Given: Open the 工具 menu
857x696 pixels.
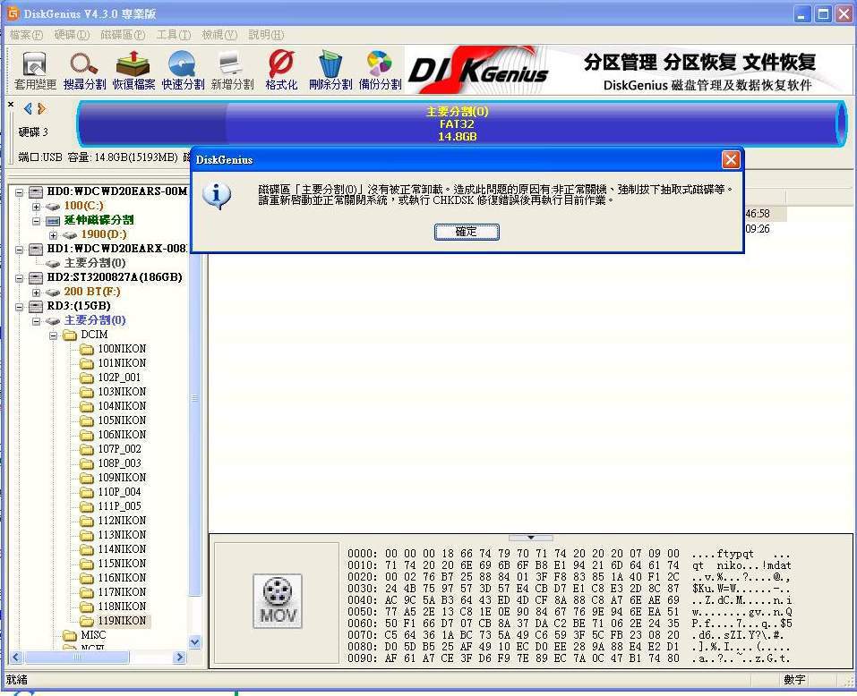Looking at the screenshot, I should tap(173, 35).
